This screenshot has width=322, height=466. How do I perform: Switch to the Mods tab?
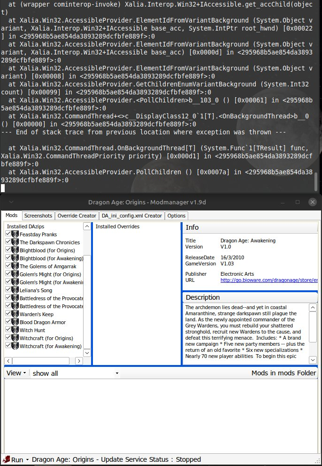(x=12, y=215)
